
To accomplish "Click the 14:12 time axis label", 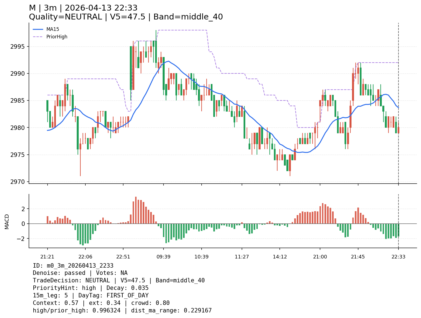I will coord(280,257).
